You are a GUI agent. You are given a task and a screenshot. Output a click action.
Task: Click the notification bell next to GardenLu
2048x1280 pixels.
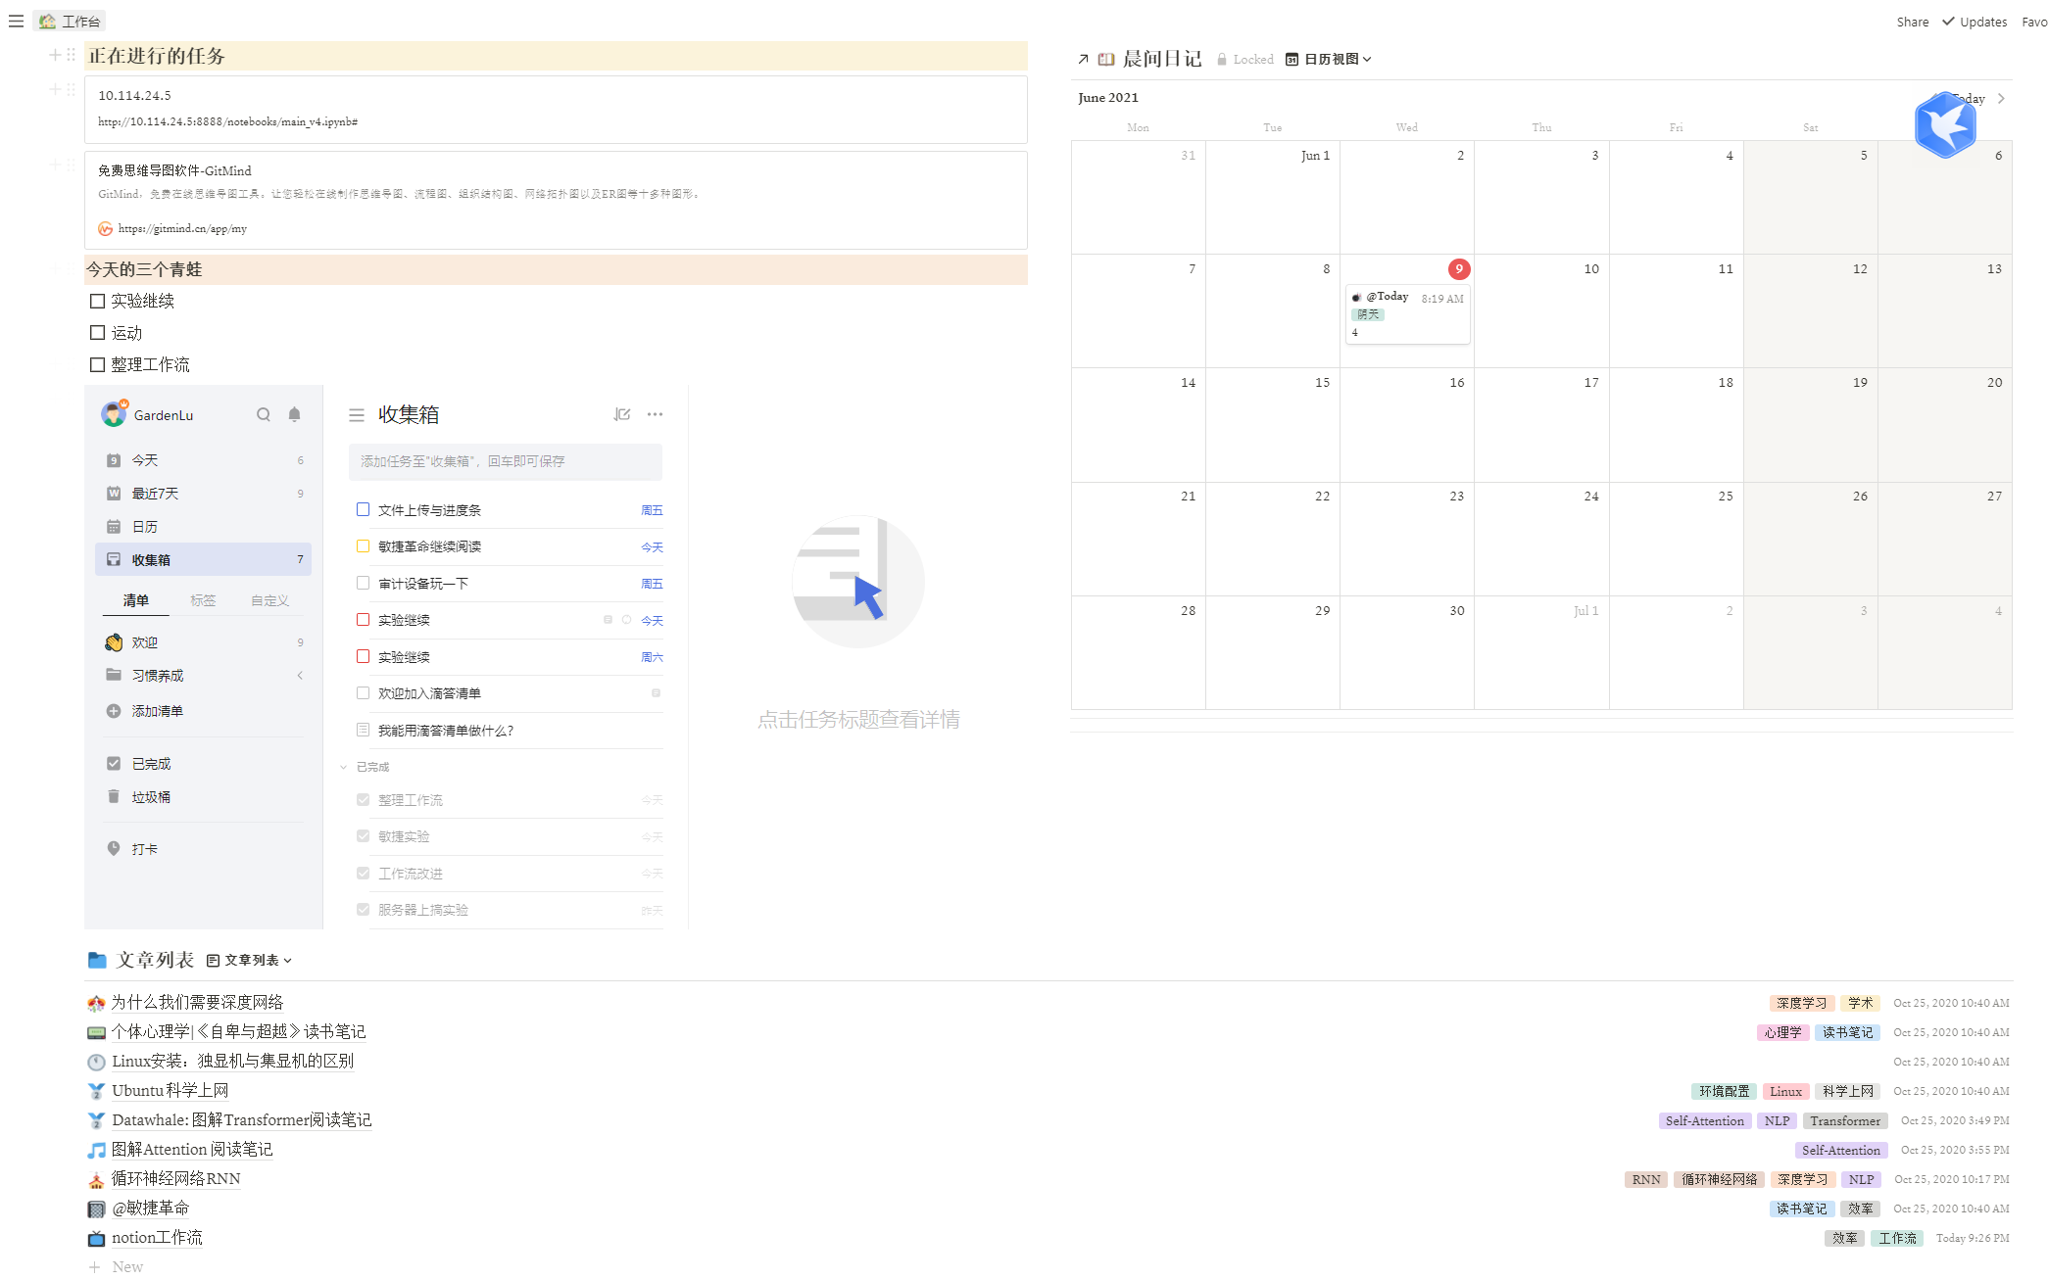click(294, 414)
